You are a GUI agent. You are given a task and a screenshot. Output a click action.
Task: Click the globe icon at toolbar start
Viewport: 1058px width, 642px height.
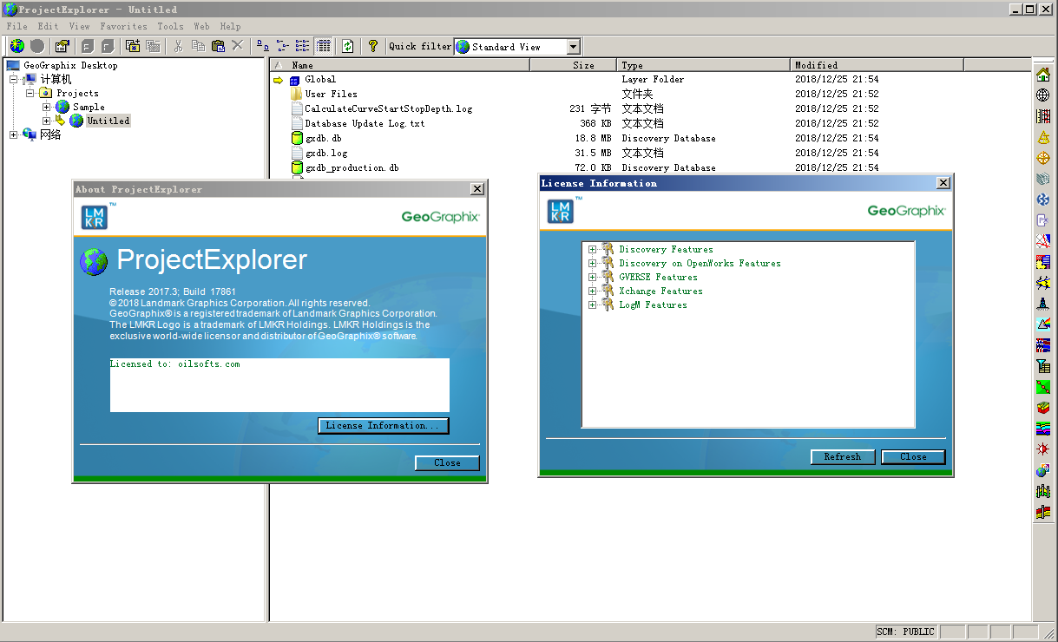coord(16,46)
